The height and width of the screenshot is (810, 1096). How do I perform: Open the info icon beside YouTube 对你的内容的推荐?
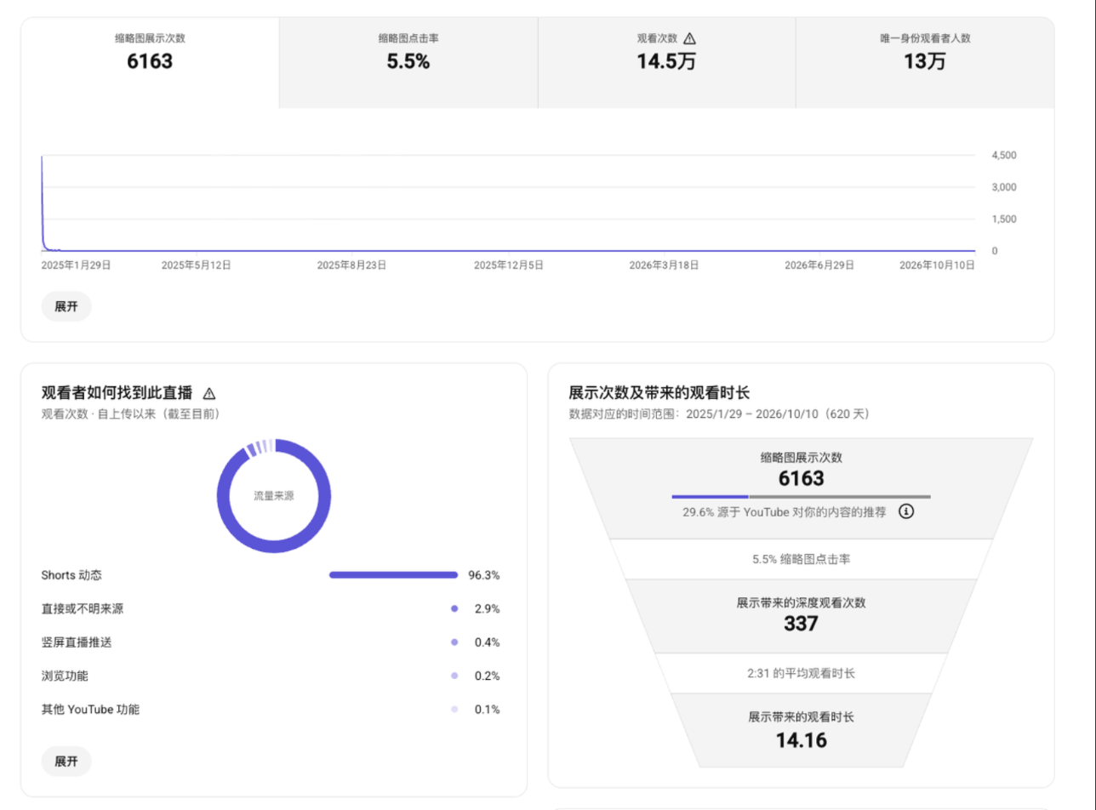tap(906, 512)
